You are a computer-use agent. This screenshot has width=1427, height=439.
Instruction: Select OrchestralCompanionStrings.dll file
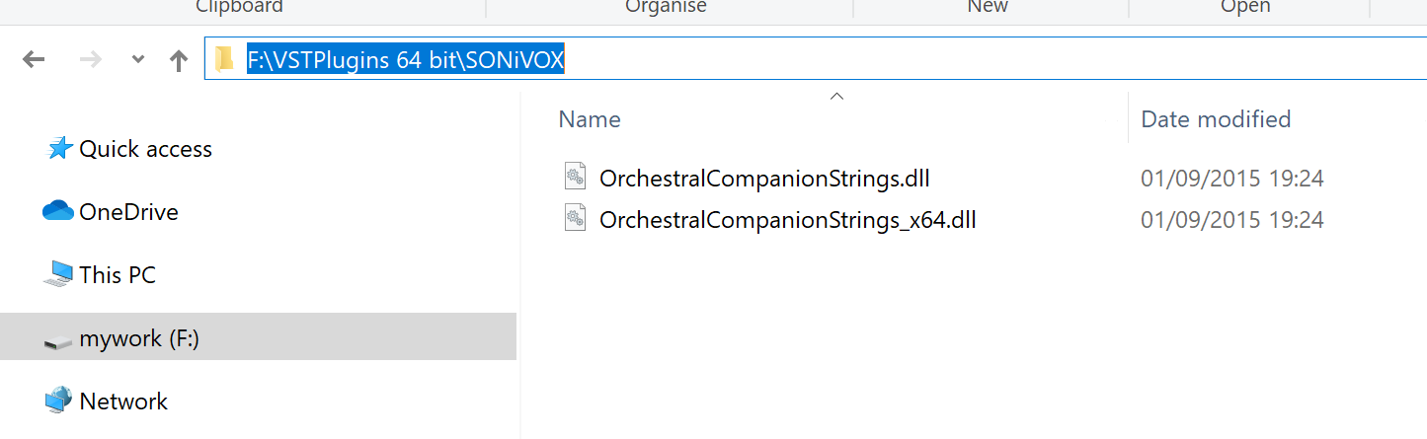[764, 179]
